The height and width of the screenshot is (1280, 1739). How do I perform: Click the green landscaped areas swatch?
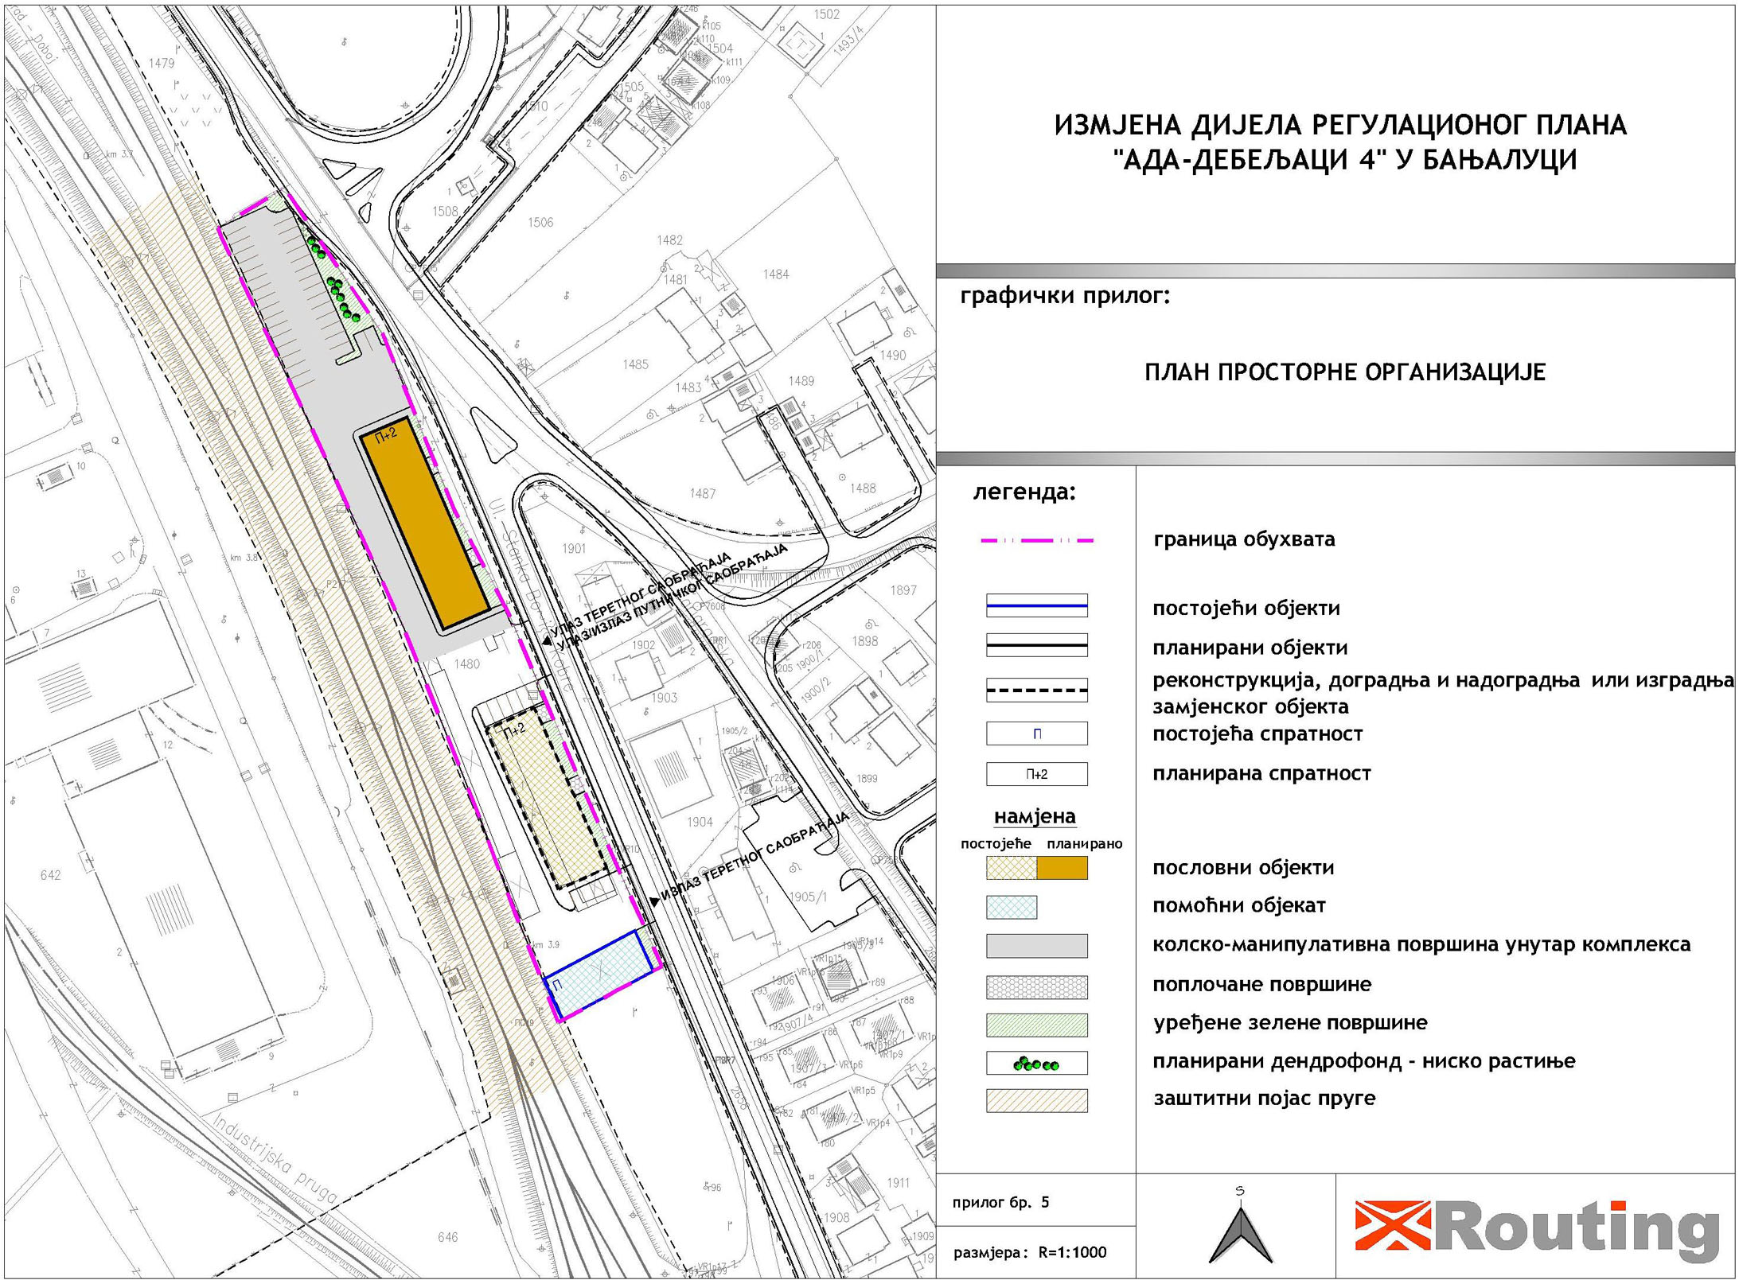coord(1036,1025)
